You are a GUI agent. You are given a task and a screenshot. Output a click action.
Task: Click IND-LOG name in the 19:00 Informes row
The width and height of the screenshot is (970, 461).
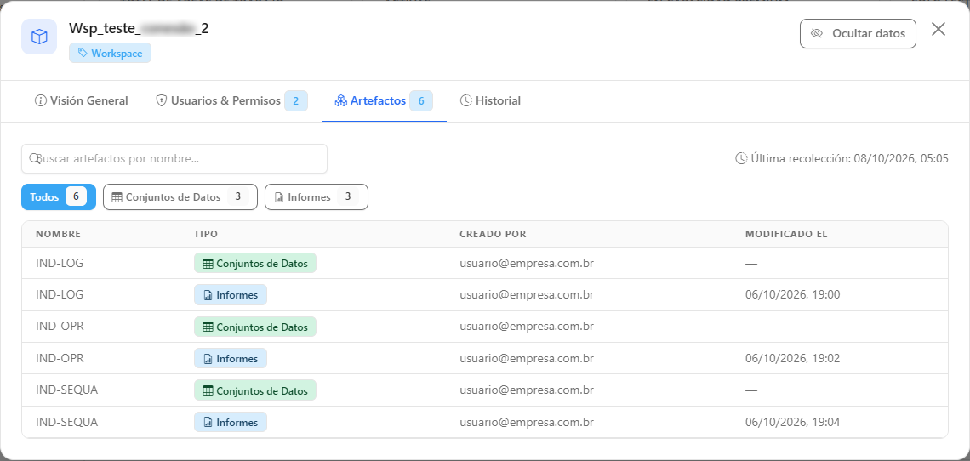[60, 294]
